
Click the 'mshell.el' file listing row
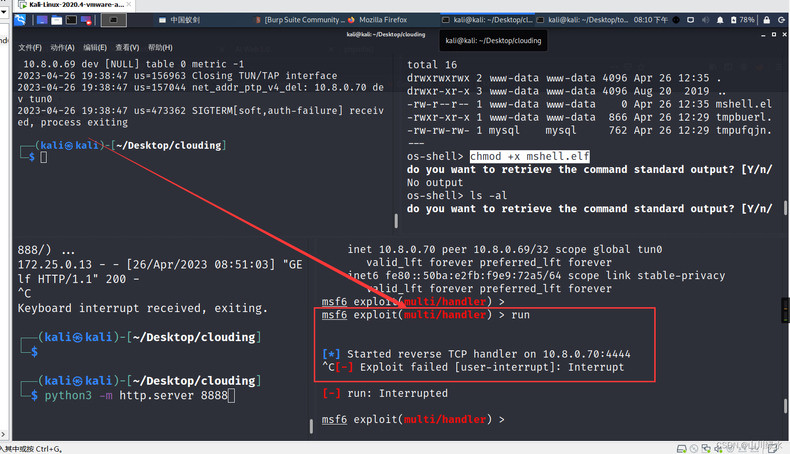pyautogui.click(x=589, y=104)
